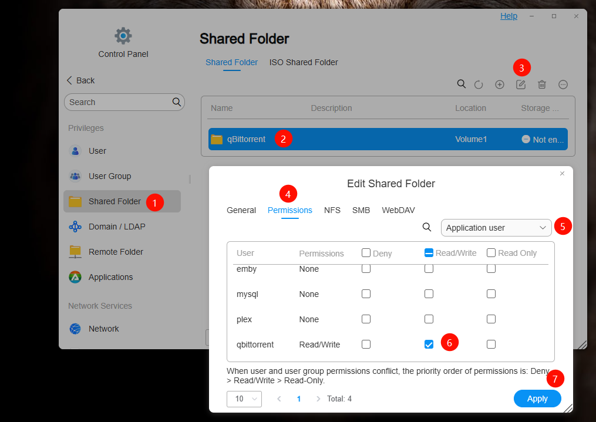Open the more options ellipsis icon
The height and width of the screenshot is (422, 596).
563,85
